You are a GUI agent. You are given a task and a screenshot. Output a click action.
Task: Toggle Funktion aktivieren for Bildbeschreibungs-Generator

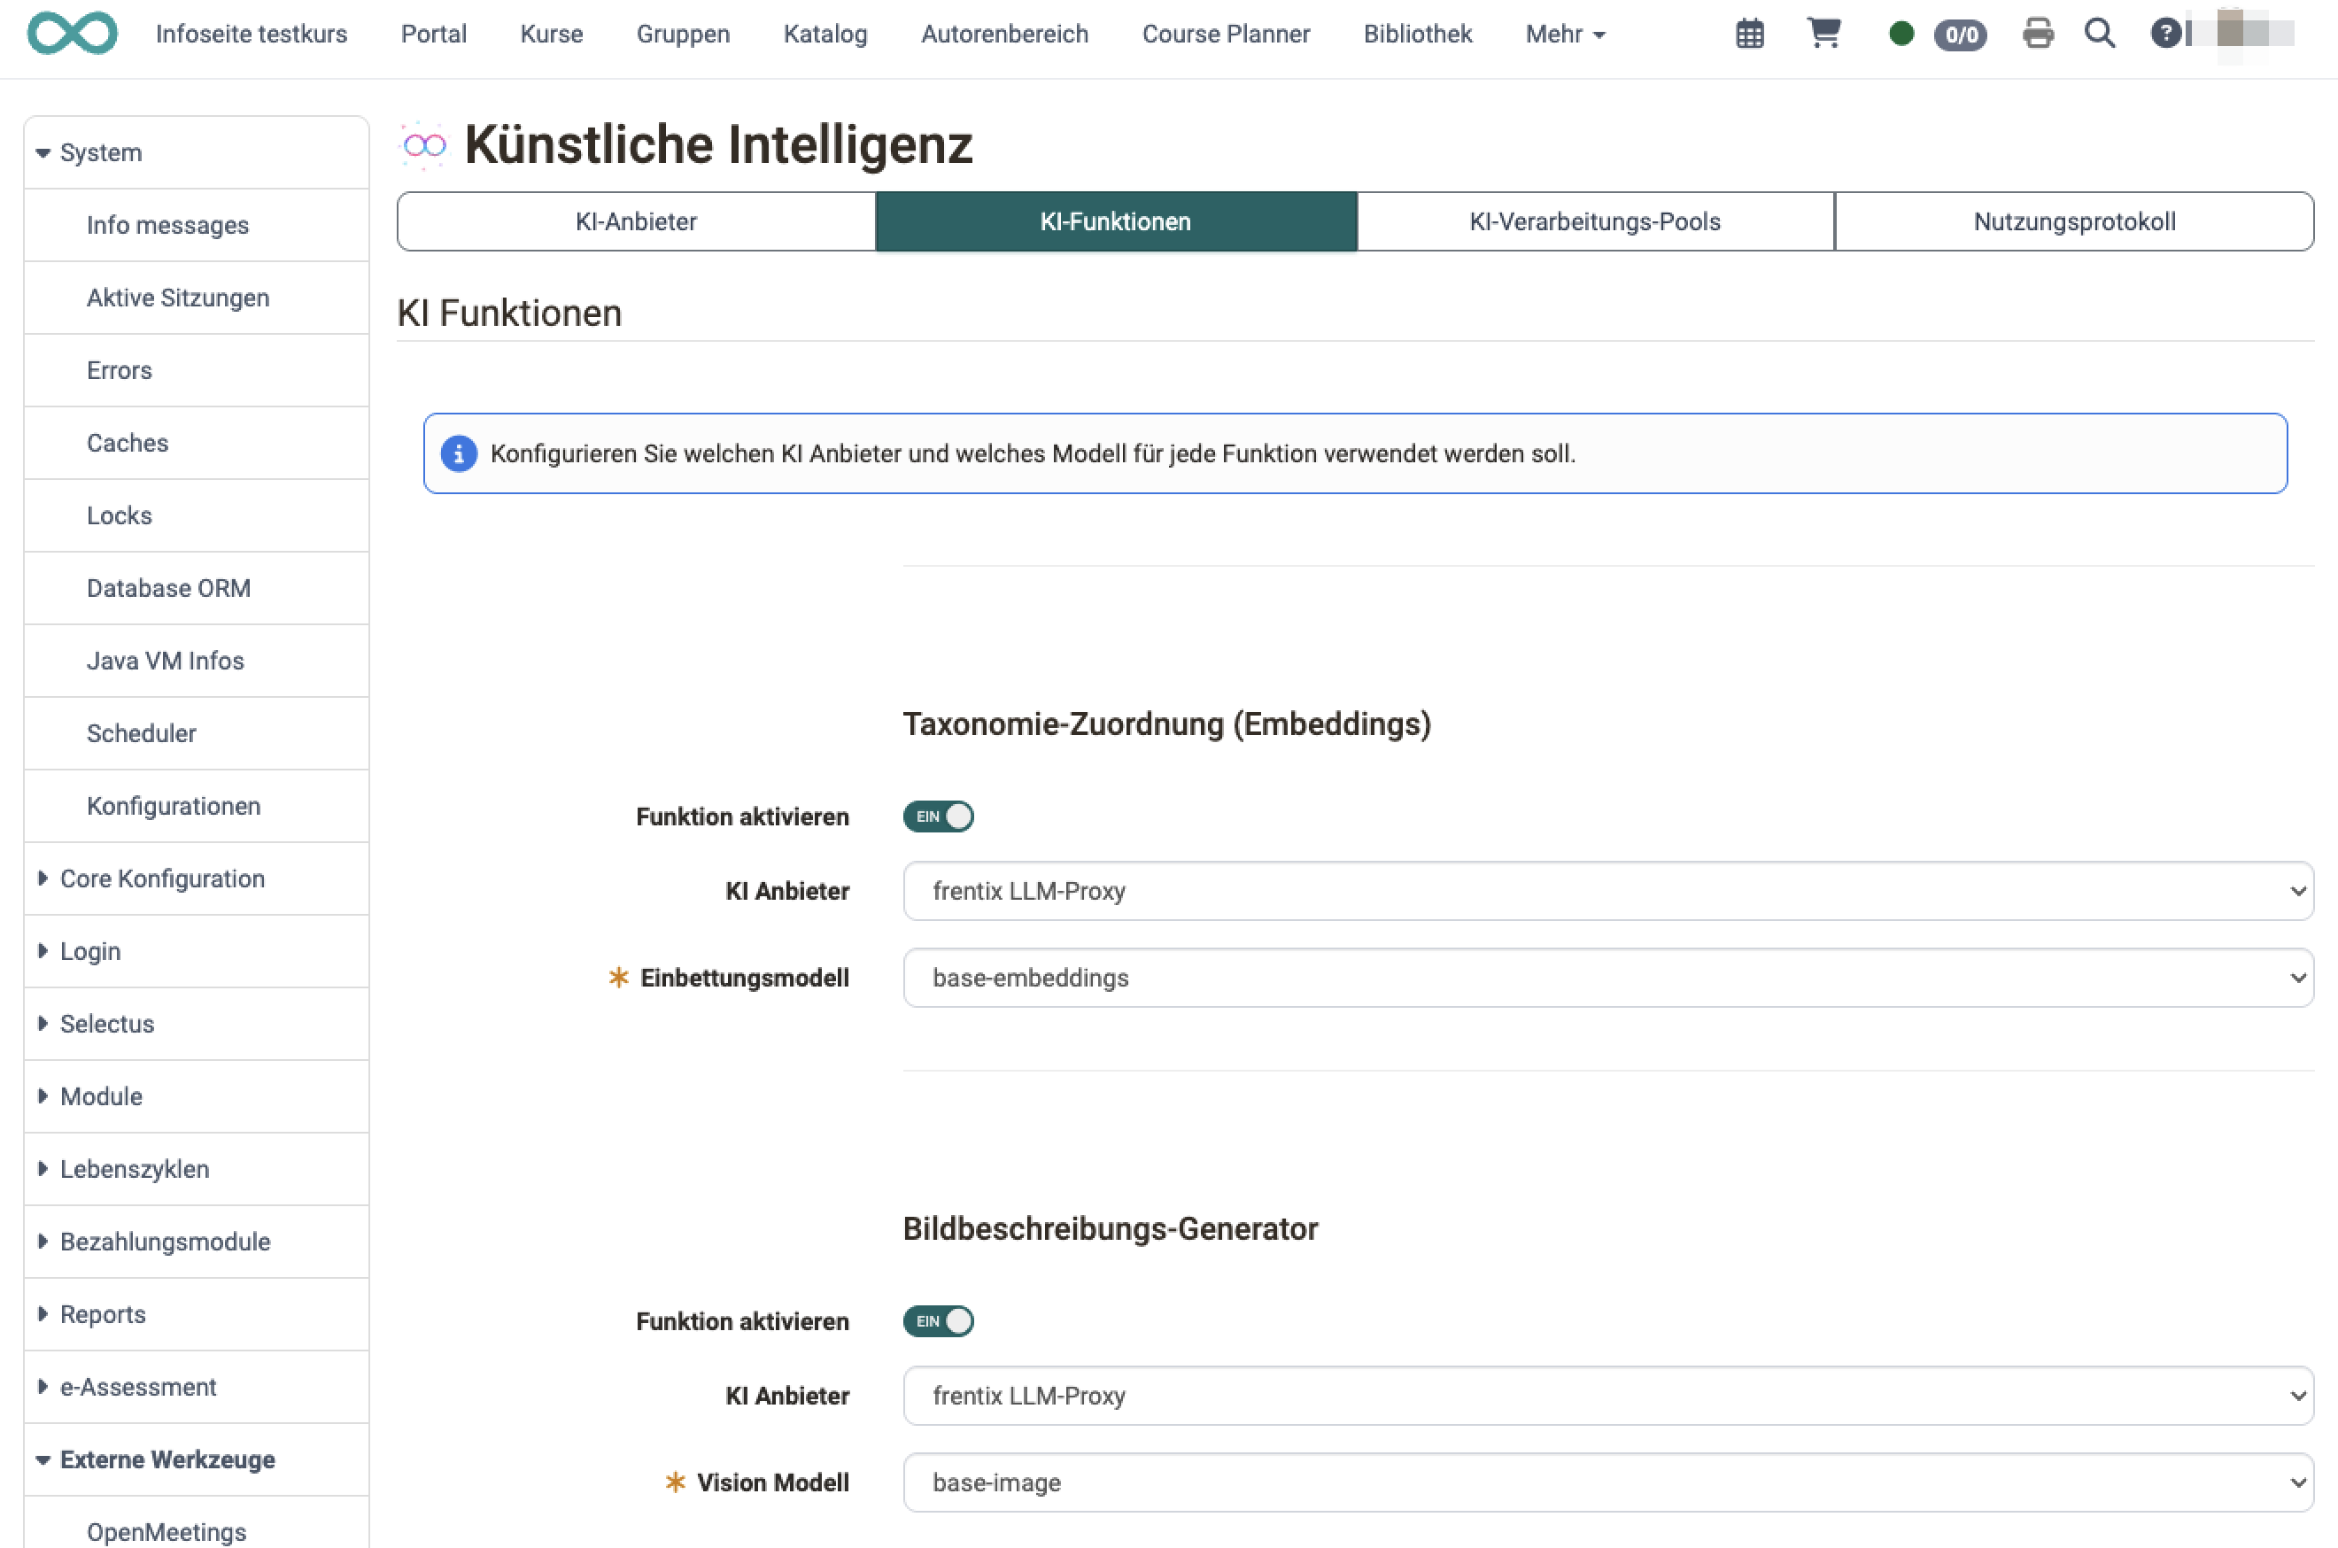coord(938,1321)
